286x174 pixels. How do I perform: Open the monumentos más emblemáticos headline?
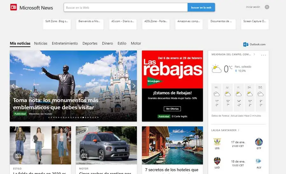[56, 104]
